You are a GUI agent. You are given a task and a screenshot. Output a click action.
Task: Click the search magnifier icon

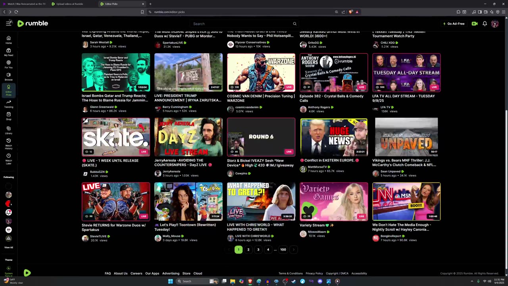pos(294,24)
